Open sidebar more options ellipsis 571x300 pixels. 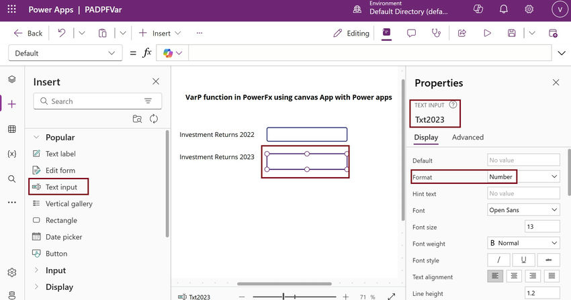[11, 202]
